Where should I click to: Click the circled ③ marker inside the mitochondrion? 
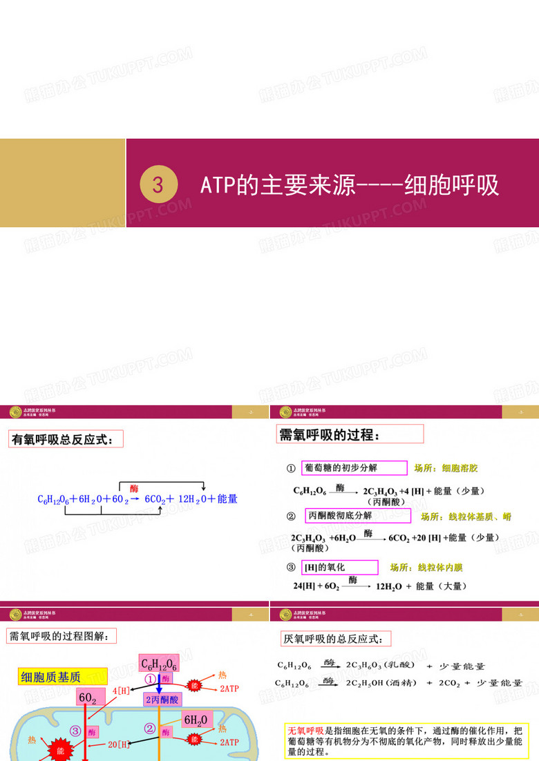point(75,731)
